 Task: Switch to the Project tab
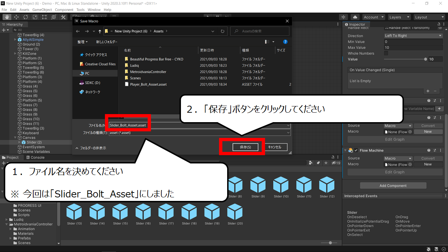[x=10, y=157]
